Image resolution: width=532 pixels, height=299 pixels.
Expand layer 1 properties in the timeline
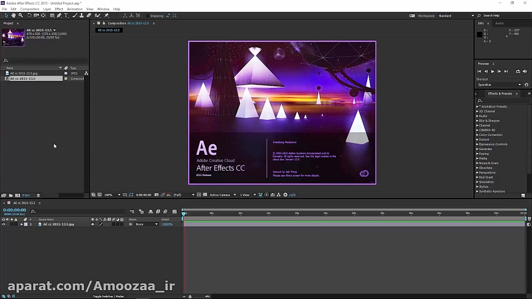21,225
